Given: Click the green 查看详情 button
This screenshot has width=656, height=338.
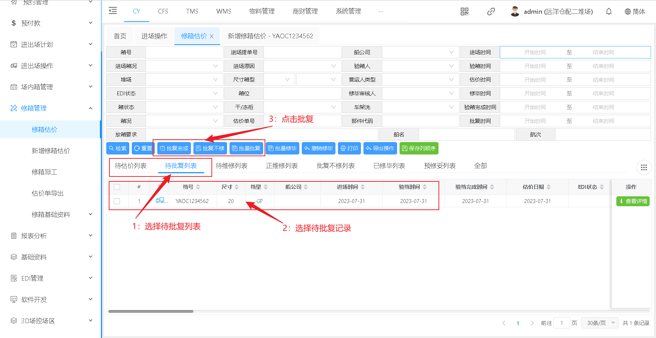Looking at the screenshot, I should 633,201.
